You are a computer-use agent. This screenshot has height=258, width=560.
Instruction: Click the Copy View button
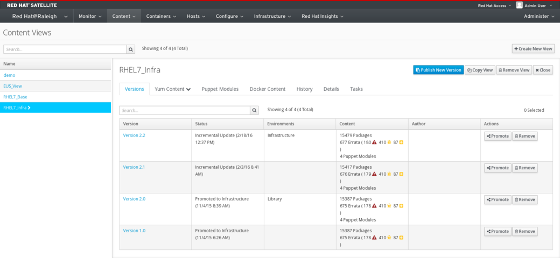point(480,70)
